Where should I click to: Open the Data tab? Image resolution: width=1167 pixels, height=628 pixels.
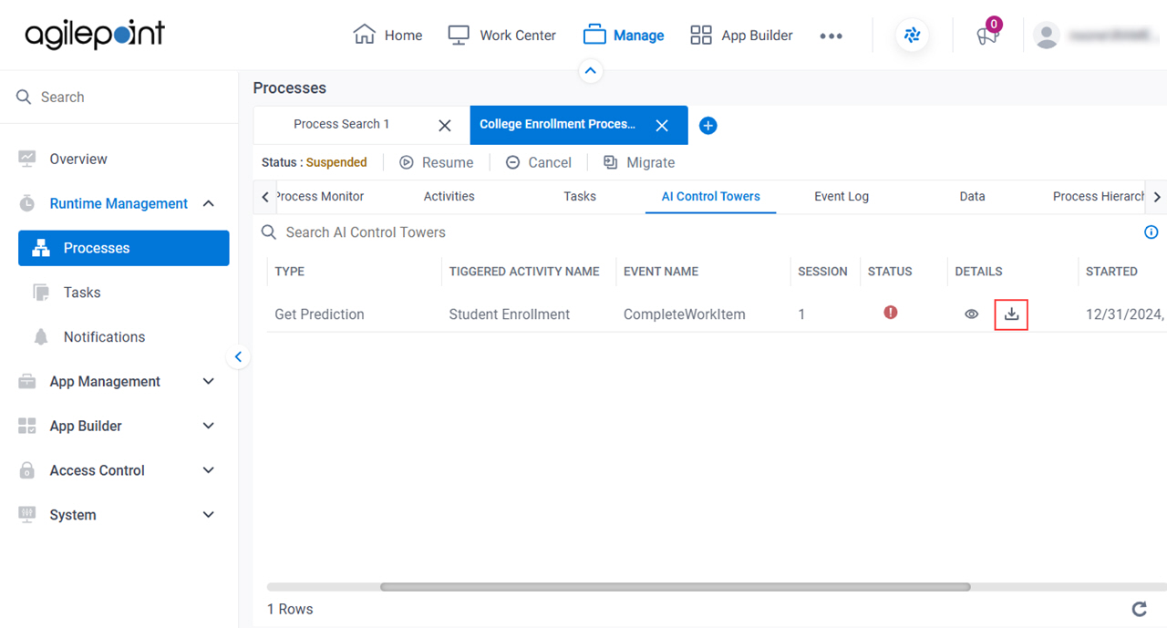point(972,196)
